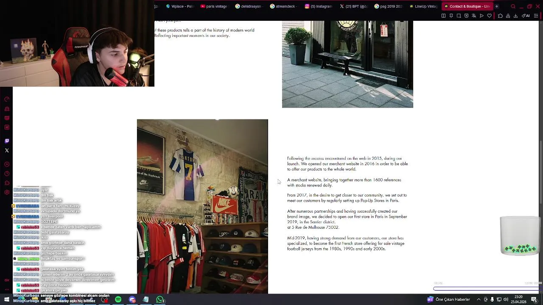Expand the system tray hidden icons arrow
The height and width of the screenshot is (305, 543).
point(479,299)
